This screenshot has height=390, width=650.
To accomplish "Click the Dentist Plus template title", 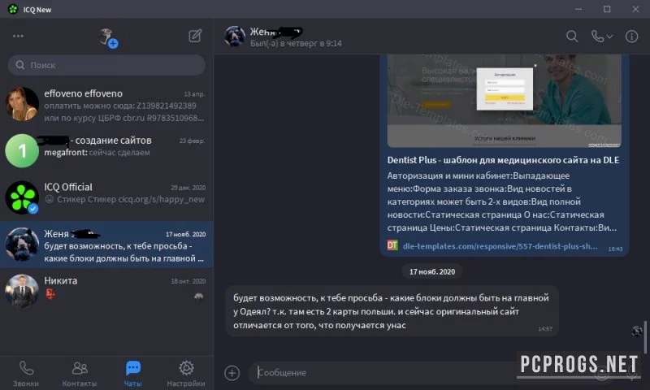I will click(x=503, y=160).
